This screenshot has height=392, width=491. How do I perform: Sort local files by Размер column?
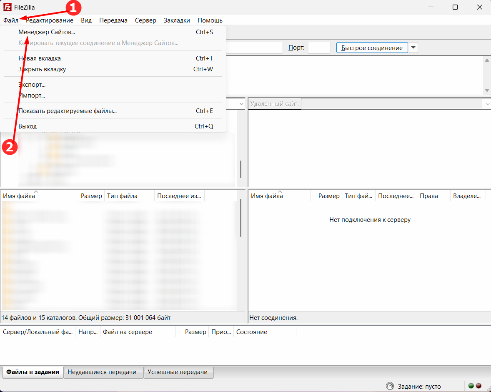(x=88, y=196)
